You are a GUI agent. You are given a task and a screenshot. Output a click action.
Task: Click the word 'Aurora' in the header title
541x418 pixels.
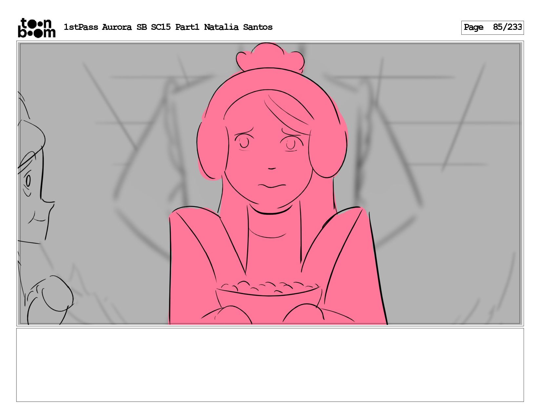117,27
